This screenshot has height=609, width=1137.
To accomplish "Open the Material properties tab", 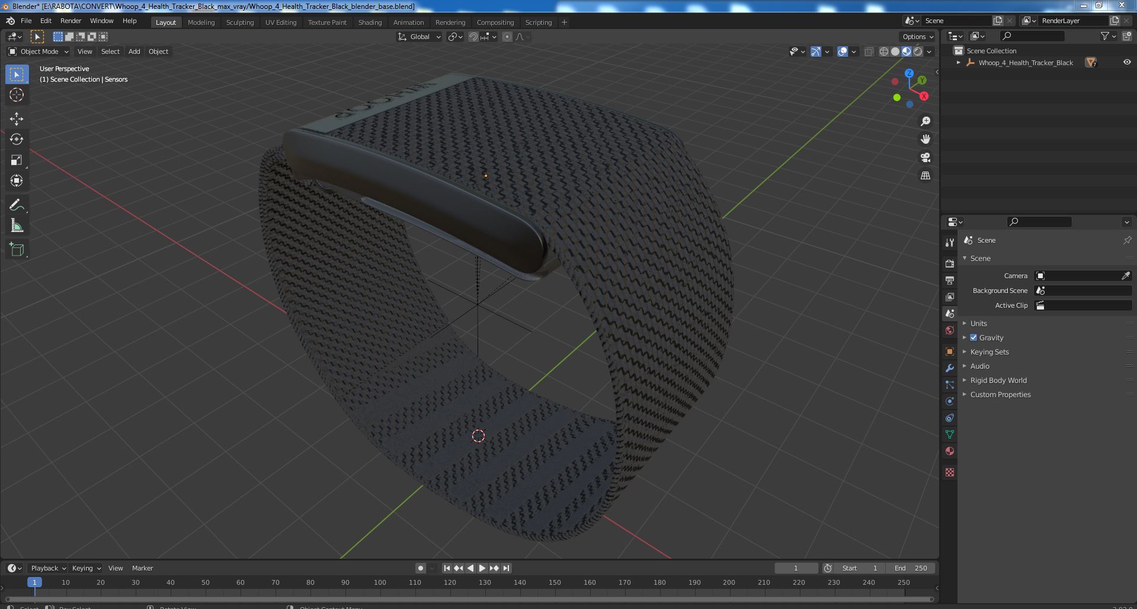I will pyautogui.click(x=950, y=451).
